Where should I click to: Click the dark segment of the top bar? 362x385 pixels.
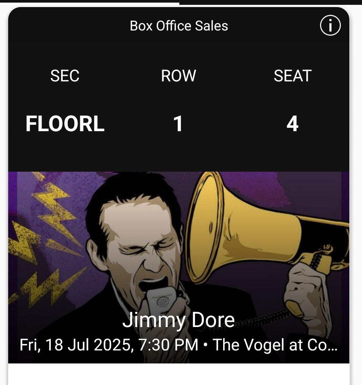click(271, 3)
